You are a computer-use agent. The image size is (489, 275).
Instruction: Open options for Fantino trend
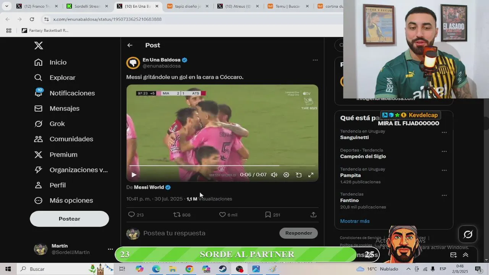(444, 196)
